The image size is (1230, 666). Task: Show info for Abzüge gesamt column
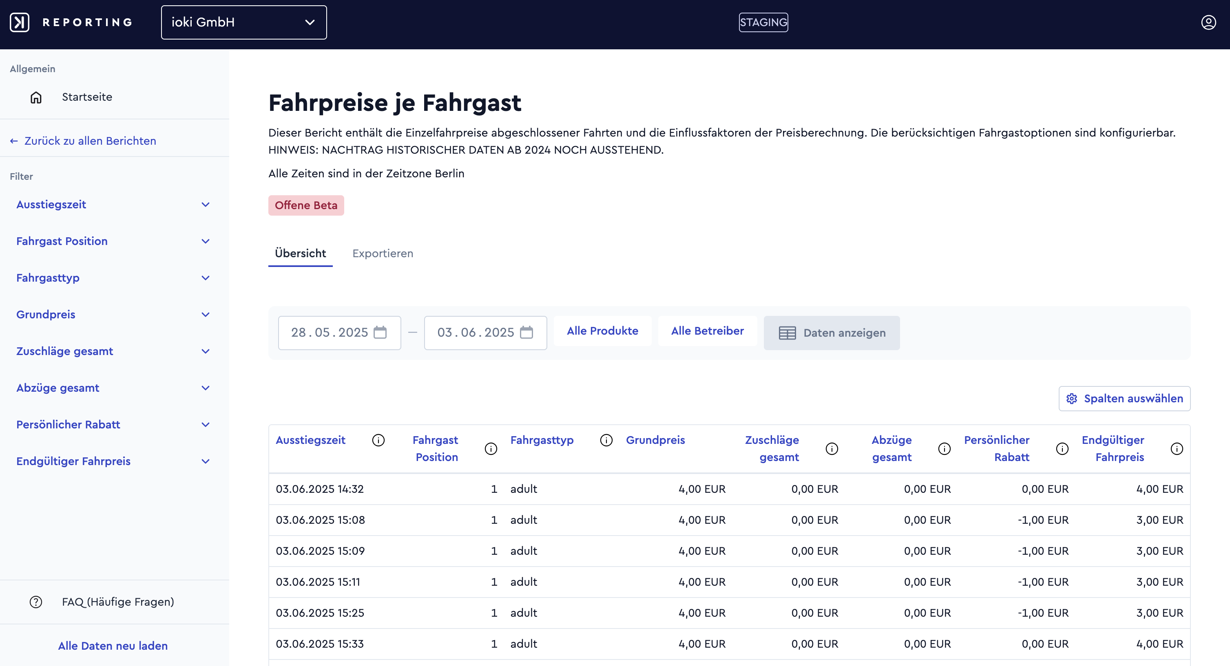(945, 449)
